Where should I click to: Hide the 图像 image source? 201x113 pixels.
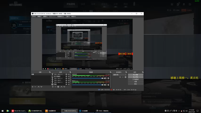66,84
